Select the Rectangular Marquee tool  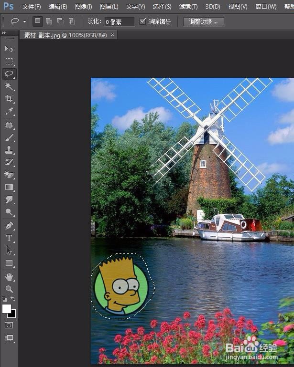pyautogui.click(x=9, y=61)
